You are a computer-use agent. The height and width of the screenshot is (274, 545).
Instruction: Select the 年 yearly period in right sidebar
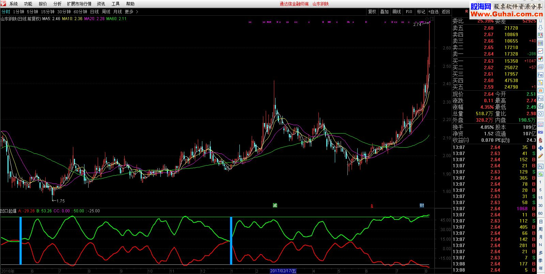pos(541,268)
